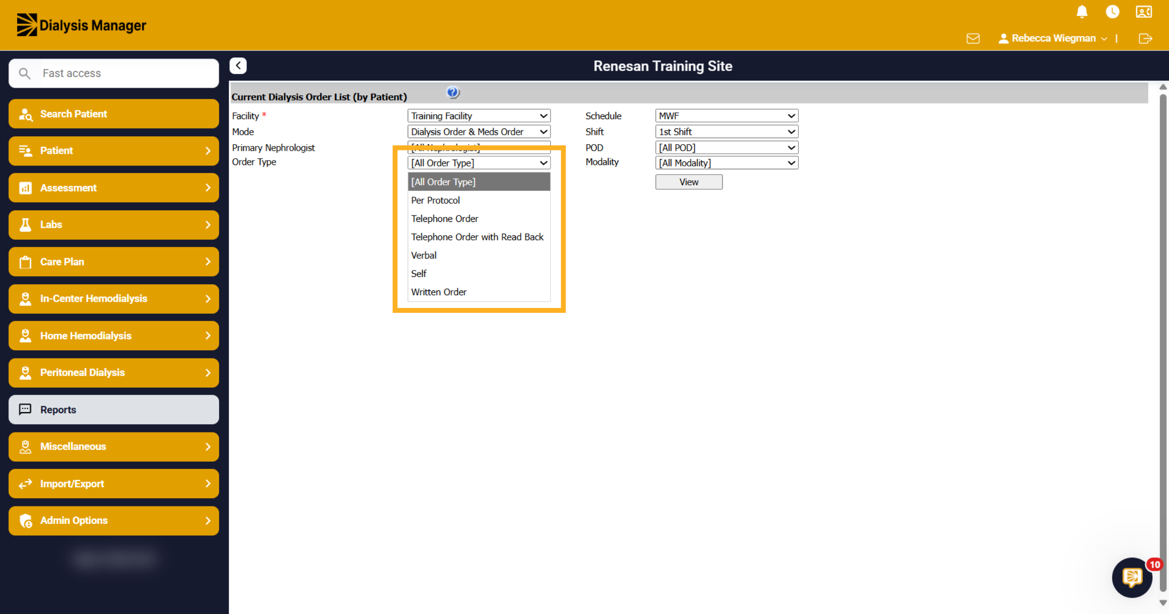Open the mail envelope icon
This screenshot has height=614, width=1169.
pos(973,38)
